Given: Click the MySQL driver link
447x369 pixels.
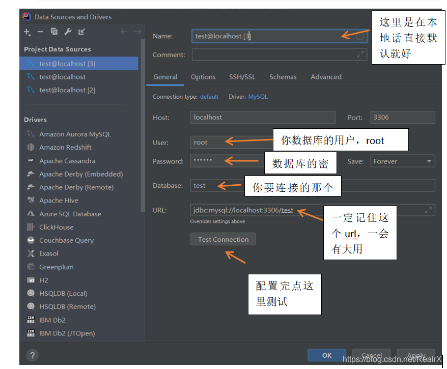Looking at the screenshot, I should [x=258, y=97].
